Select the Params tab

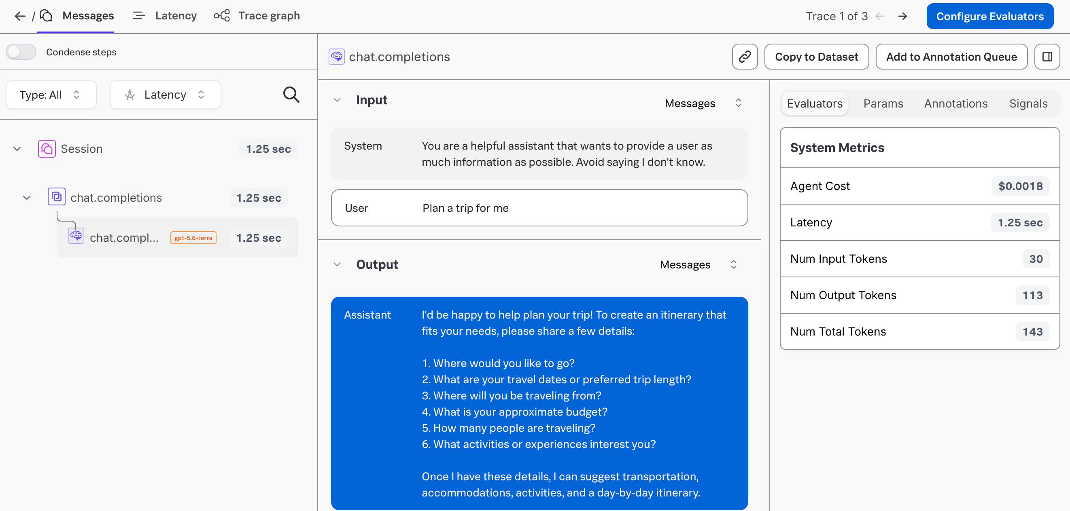click(x=883, y=103)
